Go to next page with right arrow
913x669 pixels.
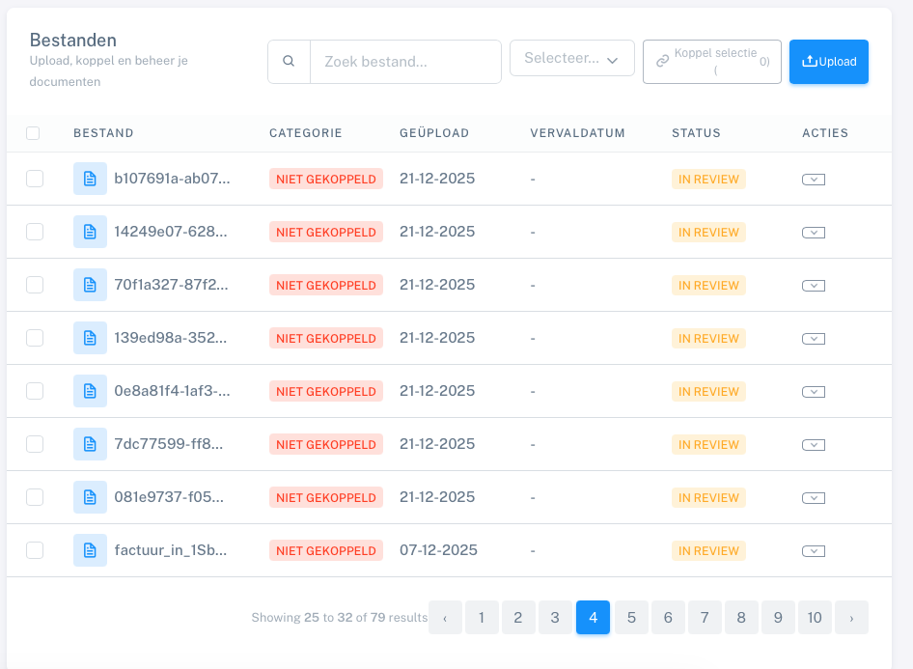pos(851,618)
